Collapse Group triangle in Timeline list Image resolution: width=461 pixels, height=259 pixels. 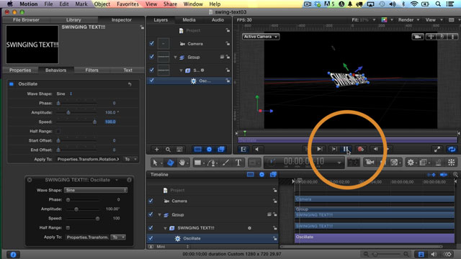[x=160, y=214]
